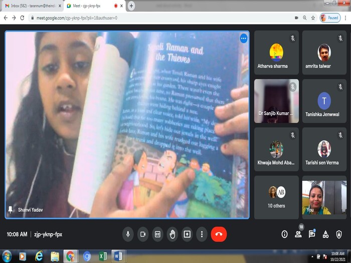The image size is (351, 263).
Task: Switch to the Gmail Inbox (582) tab
Action: pyautogui.click(x=33, y=6)
